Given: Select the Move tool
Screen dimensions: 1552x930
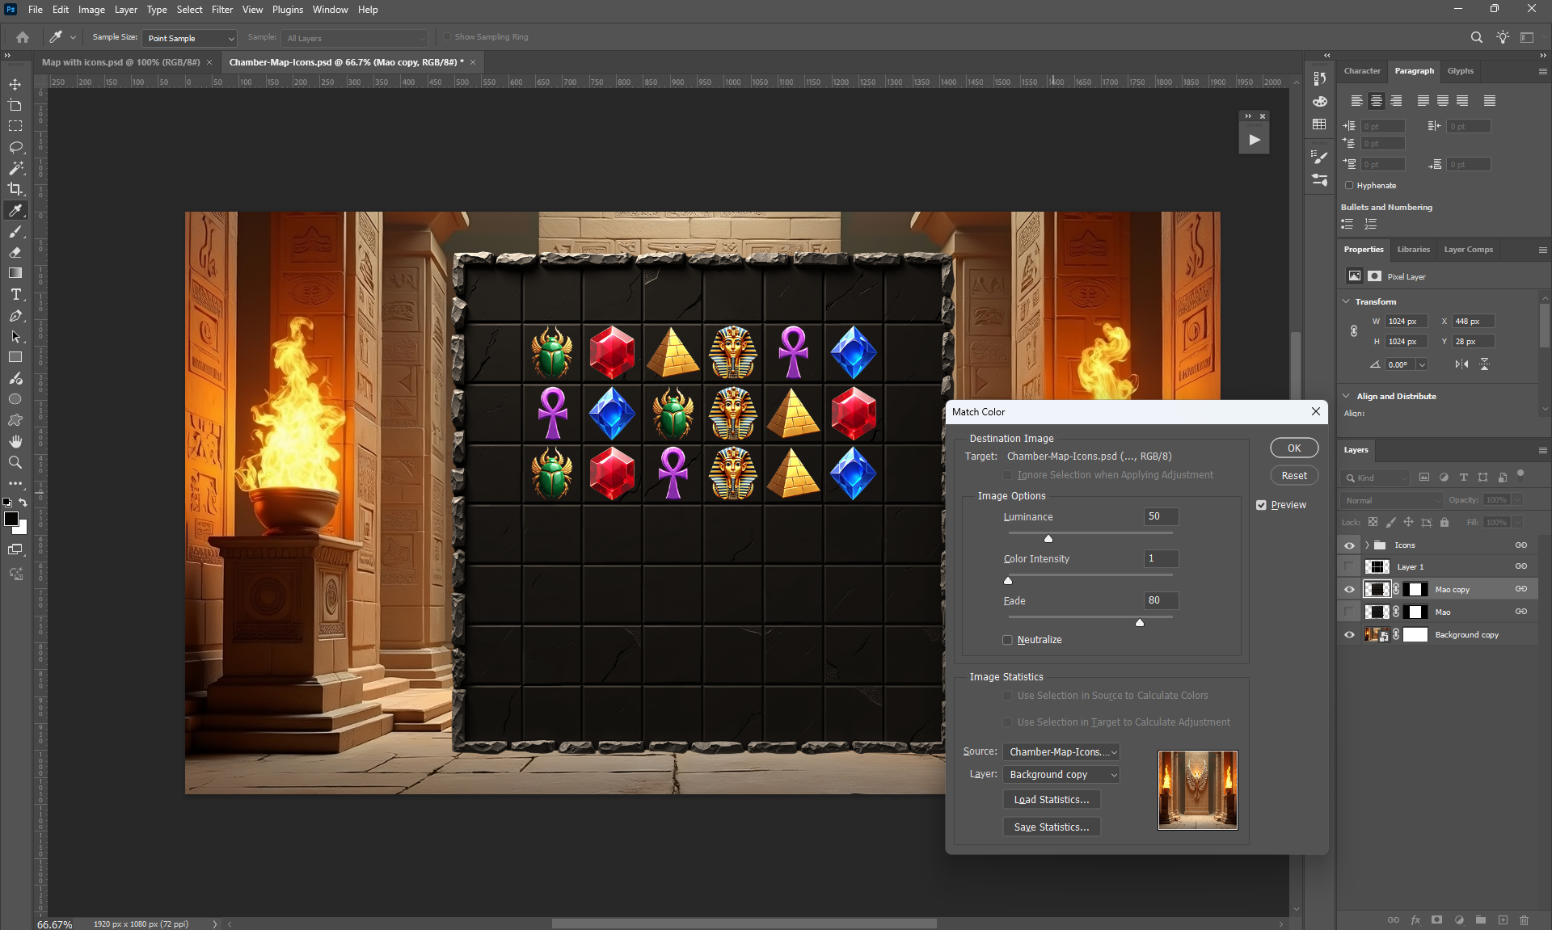Looking at the screenshot, I should (x=15, y=84).
